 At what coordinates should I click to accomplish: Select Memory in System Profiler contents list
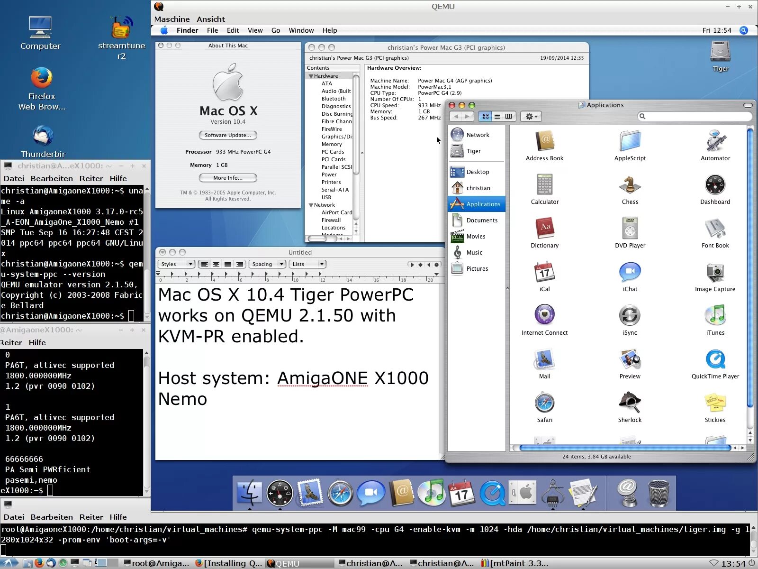(x=332, y=144)
